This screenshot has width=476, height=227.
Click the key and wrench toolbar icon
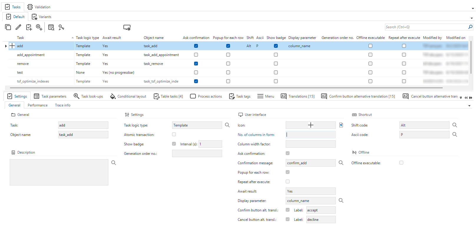61,27
